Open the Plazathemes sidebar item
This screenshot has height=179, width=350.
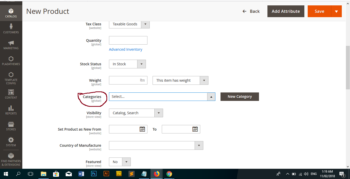[11, 60]
